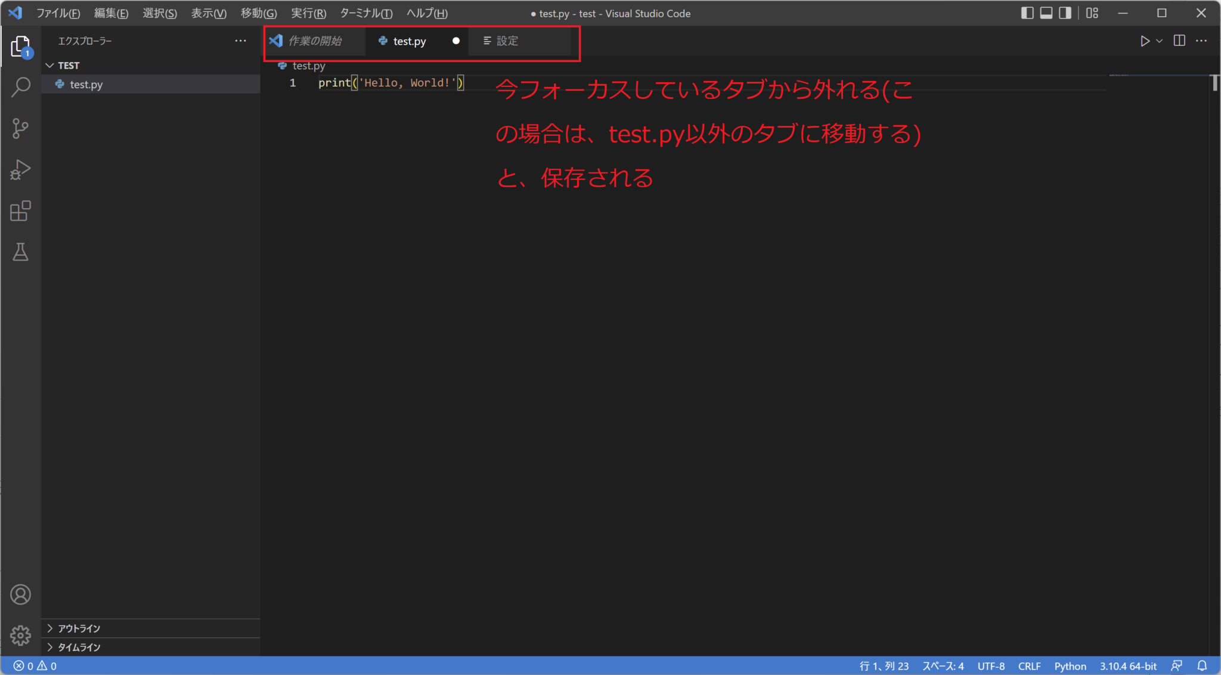Toggle the primary sidebar visibility
The image size is (1221, 675).
click(x=1028, y=13)
